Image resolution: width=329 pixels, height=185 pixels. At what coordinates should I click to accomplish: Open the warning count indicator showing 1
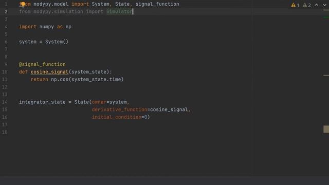pyautogui.click(x=295, y=5)
